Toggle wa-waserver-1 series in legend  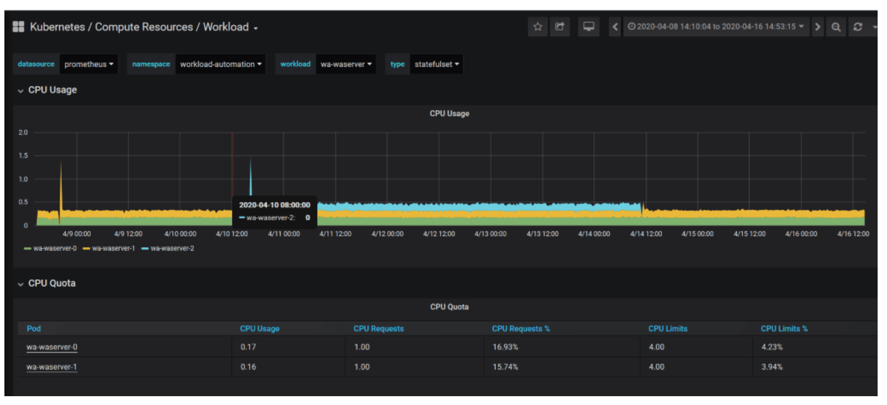point(113,248)
